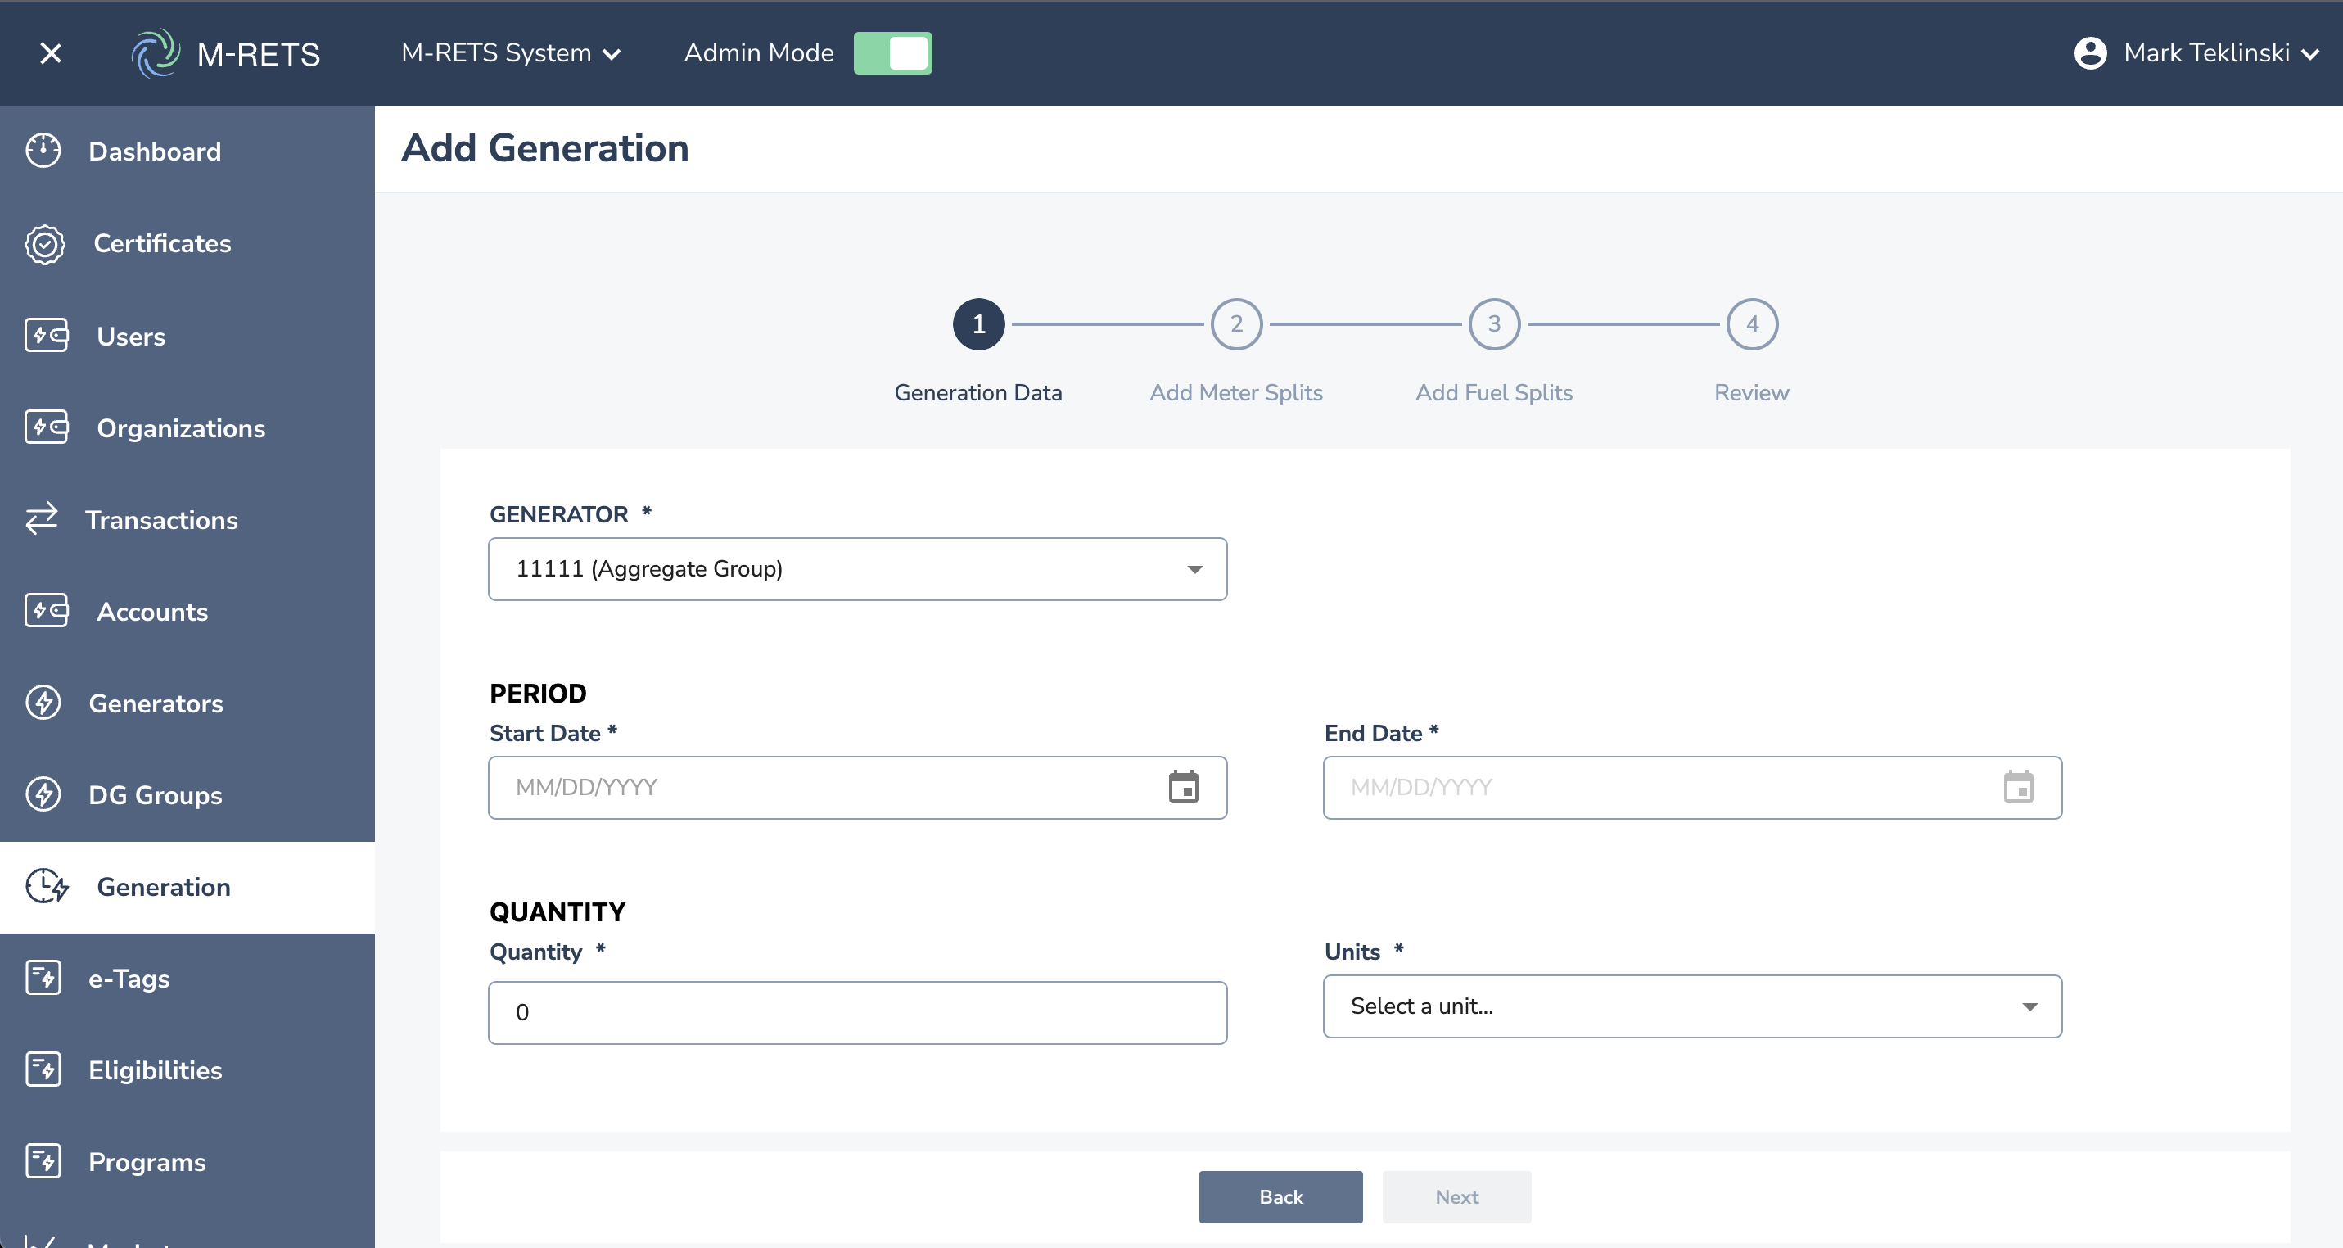Click the Certificates badge icon
The width and height of the screenshot is (2343, 1248).
point(44,244)
